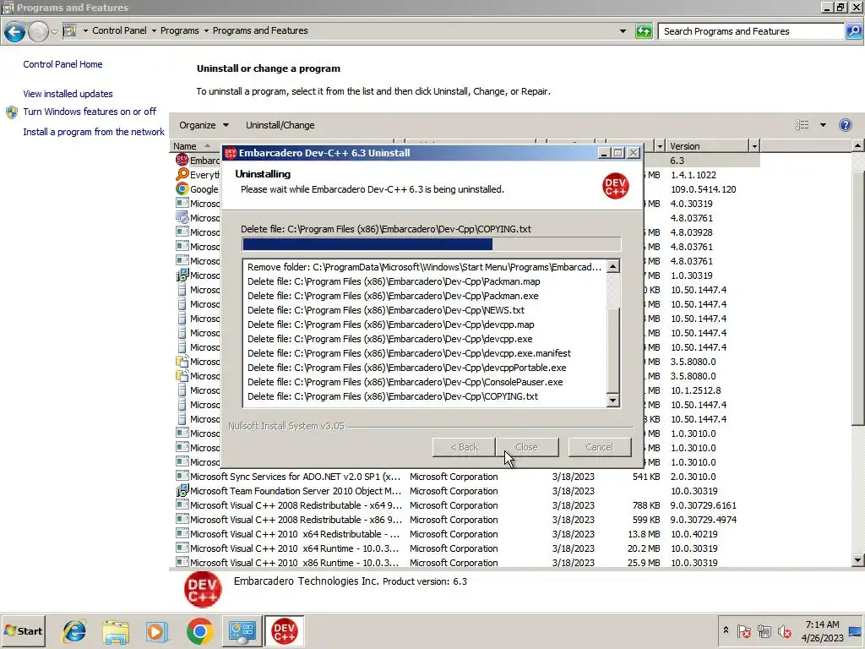
Task: Click the Forward navigation arrow
Action: 38,31
